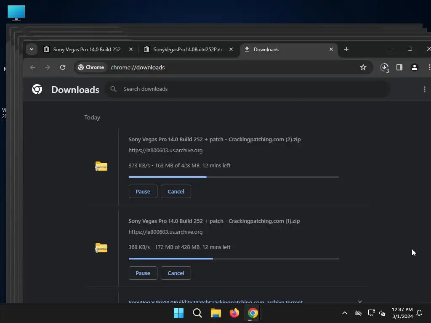431x323 pixels.
Task: Close the Downloads tab
Action: pyautogui.click(x=331, y=50)
